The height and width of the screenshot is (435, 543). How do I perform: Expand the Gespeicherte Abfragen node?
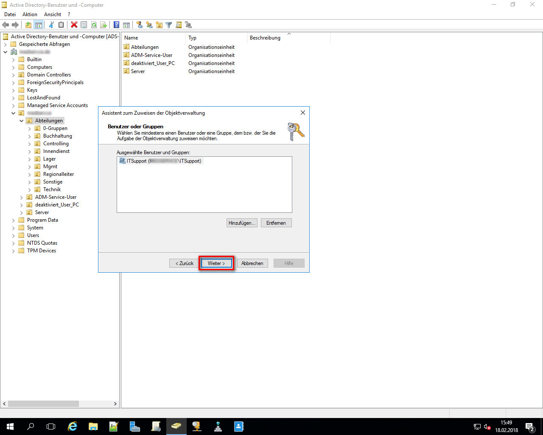coord(6,44)
